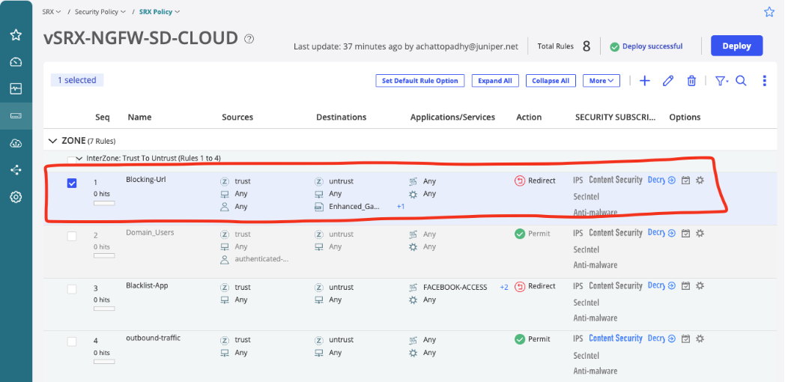Click Expand All button
The width and height of the screenshot is (788, 382).
click(x=495, y=80)
